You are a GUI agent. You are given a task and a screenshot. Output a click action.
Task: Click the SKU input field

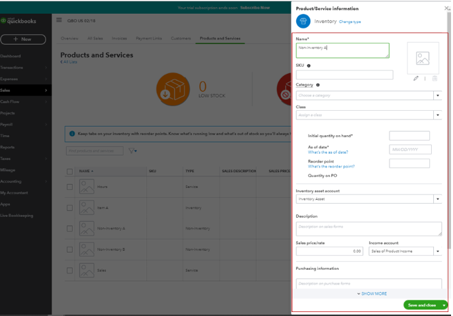click(x=345, y=75)
